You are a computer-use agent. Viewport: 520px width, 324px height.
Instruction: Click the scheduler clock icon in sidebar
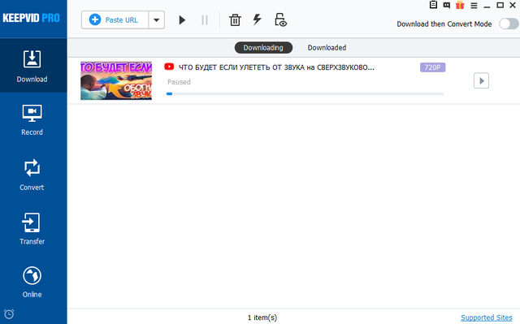point(9,313)
